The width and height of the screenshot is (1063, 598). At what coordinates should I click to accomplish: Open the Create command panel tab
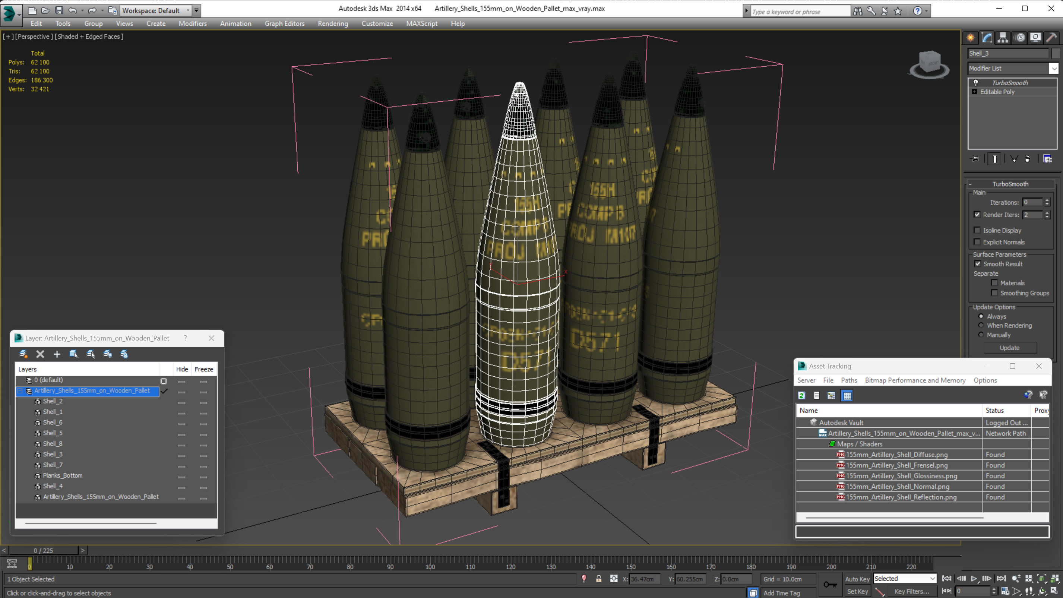point(971,38)
